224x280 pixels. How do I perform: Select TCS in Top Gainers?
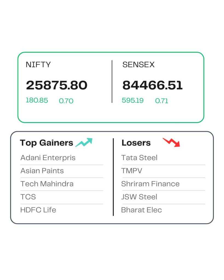[28, 197]
